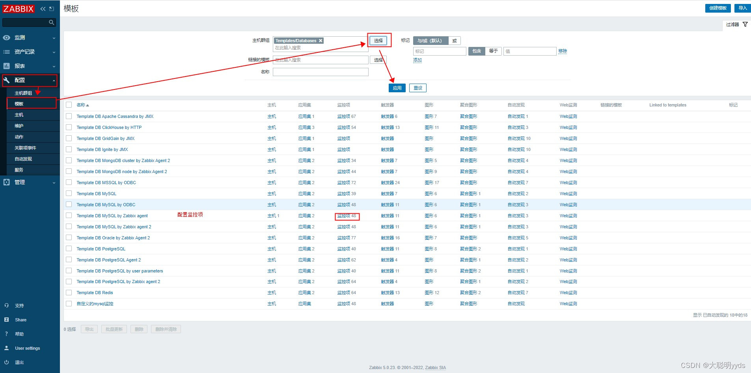The image size is (751, 373).
Task: Open the 主机 submenu item
Action: [x=19, y=115]
